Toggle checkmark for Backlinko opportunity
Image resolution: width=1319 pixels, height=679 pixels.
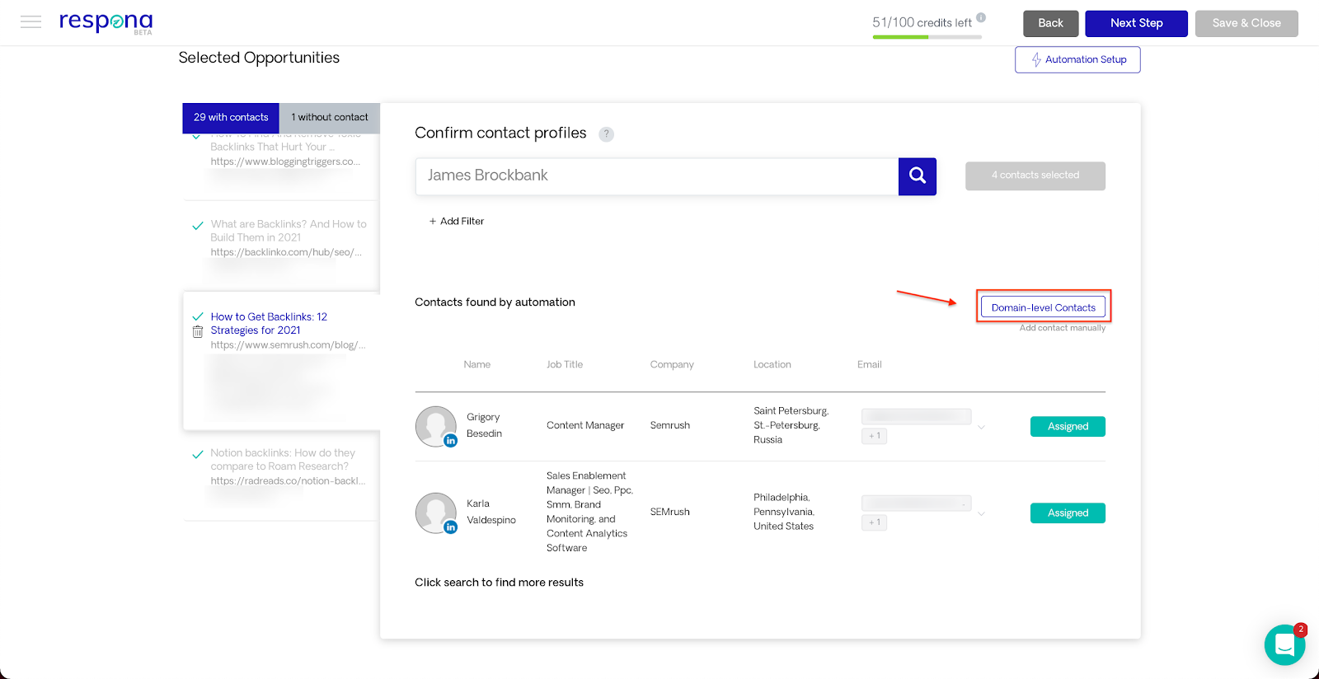pos(198,226)
